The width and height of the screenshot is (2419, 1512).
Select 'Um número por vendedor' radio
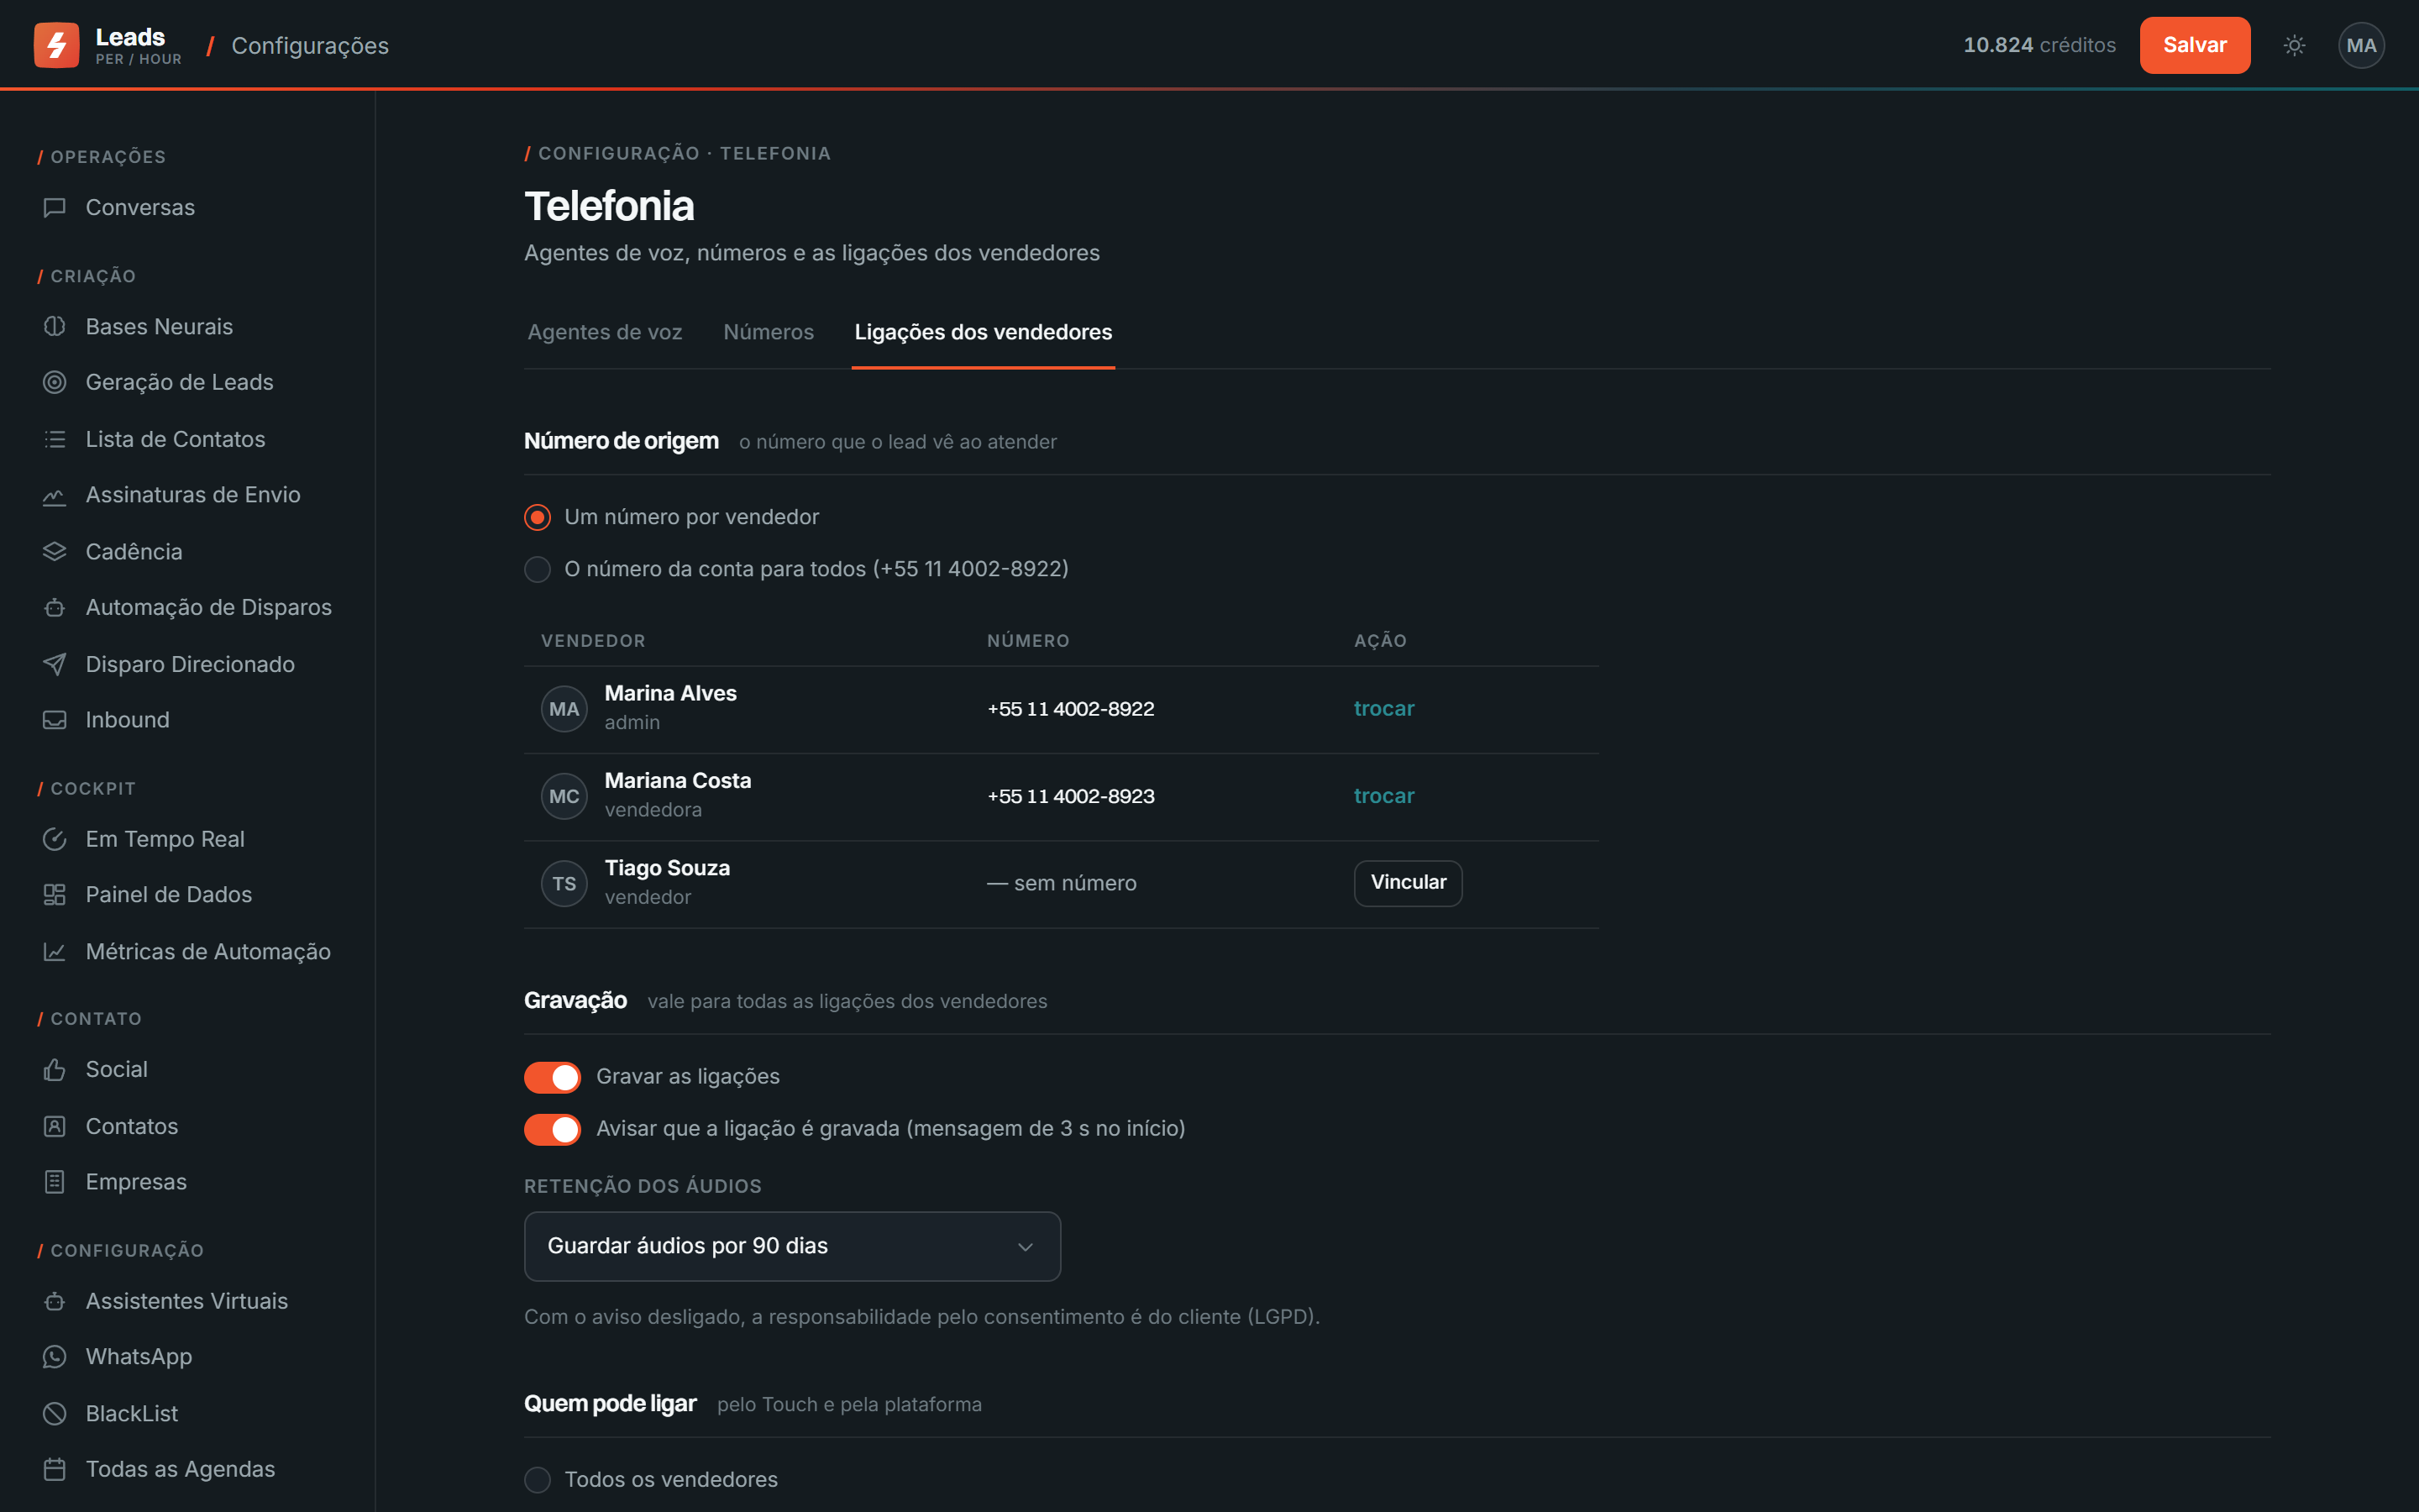pos(538,517)
